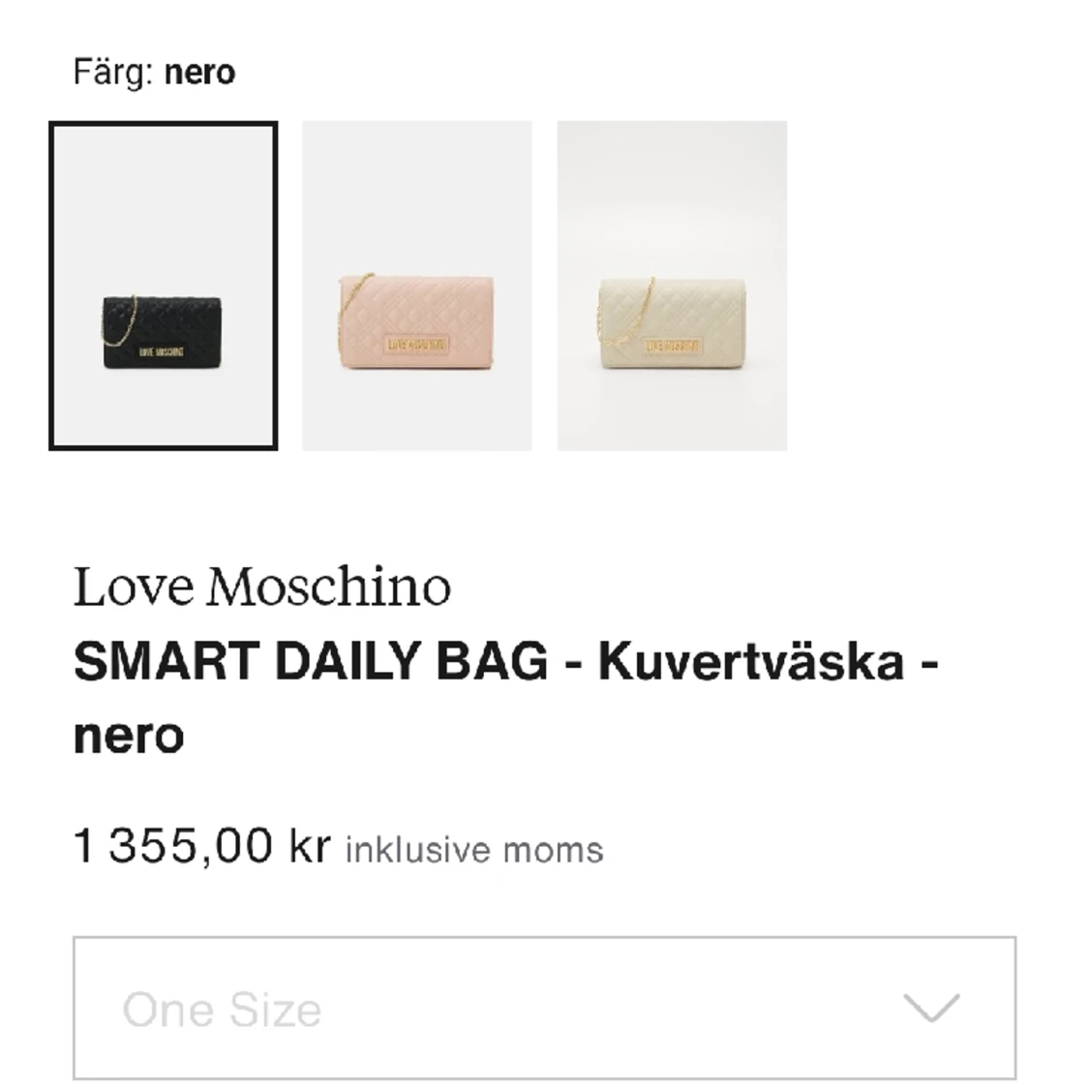The height and width of the screenshot is (1087, 1089).
Task: Select the pink bag color variant
Action: [416, 286]
